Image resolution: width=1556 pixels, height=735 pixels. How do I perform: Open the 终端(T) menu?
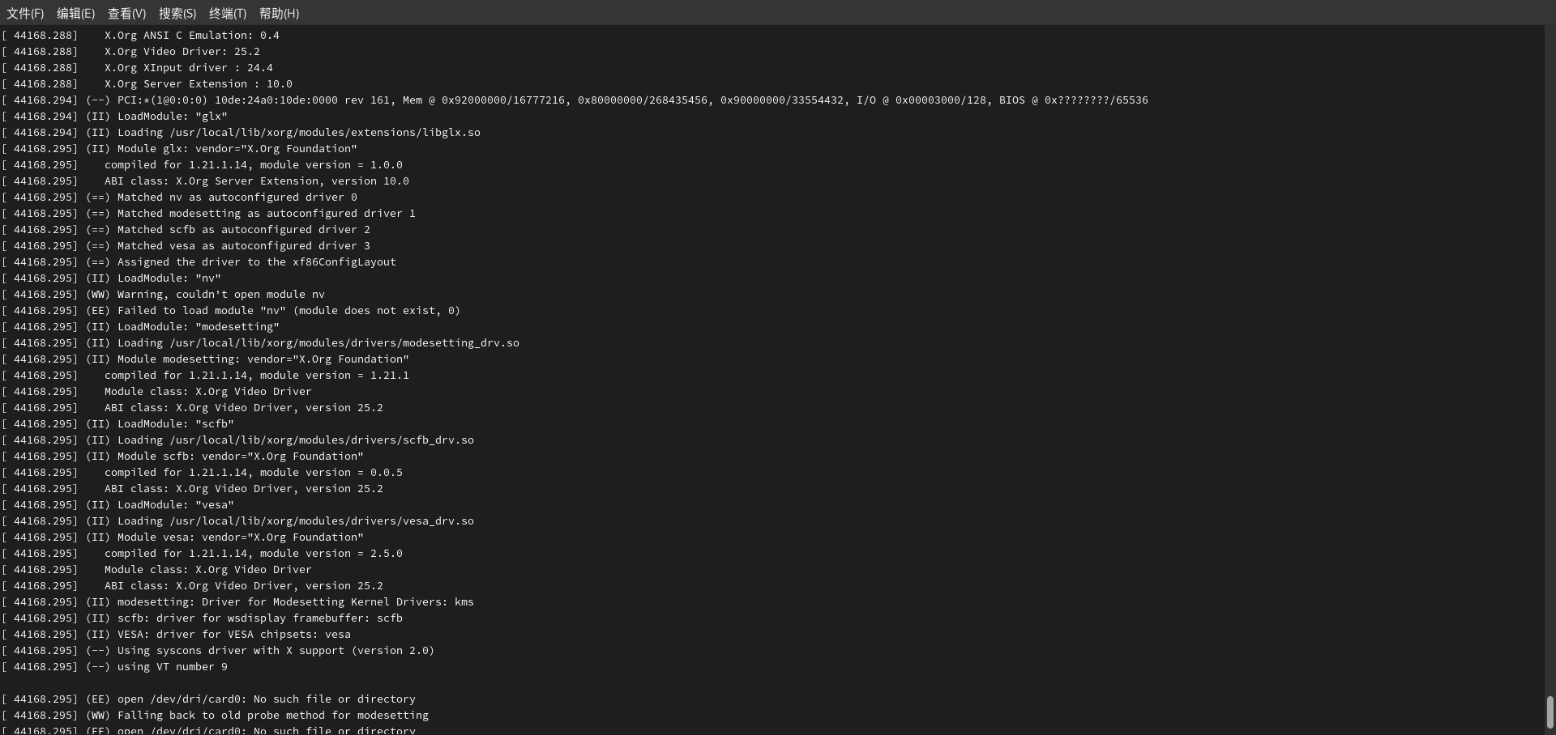pyautogui.click(x=227, y=13)
